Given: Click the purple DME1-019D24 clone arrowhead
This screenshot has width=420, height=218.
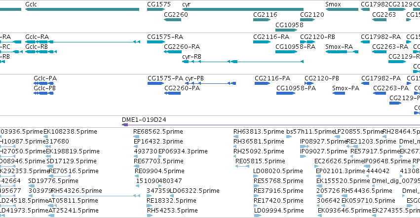Looking at the screenshot, I should (x=125, y=125).
